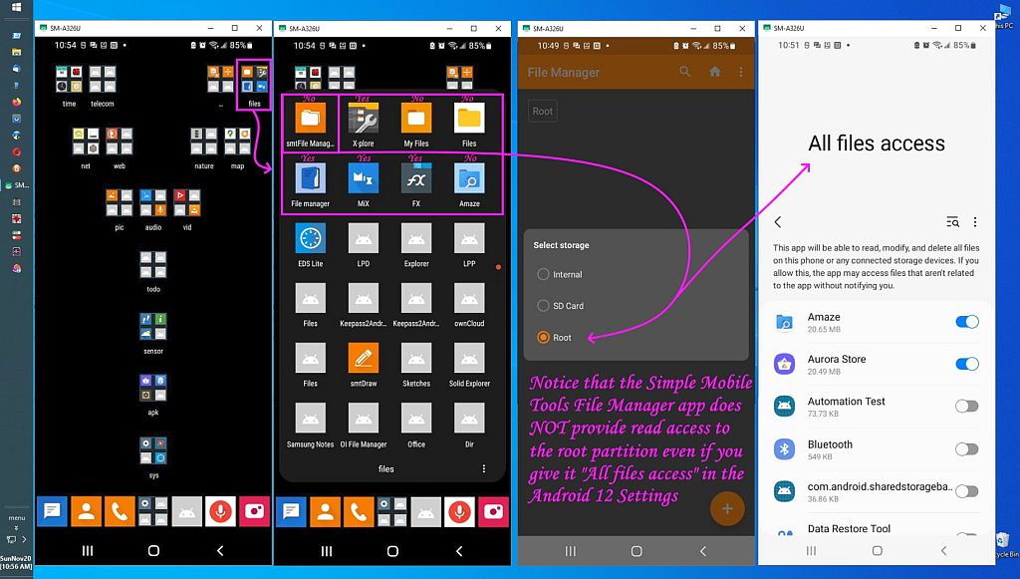
Task: Open the telecom folder on home screen
Action: (x=103, y=80)
